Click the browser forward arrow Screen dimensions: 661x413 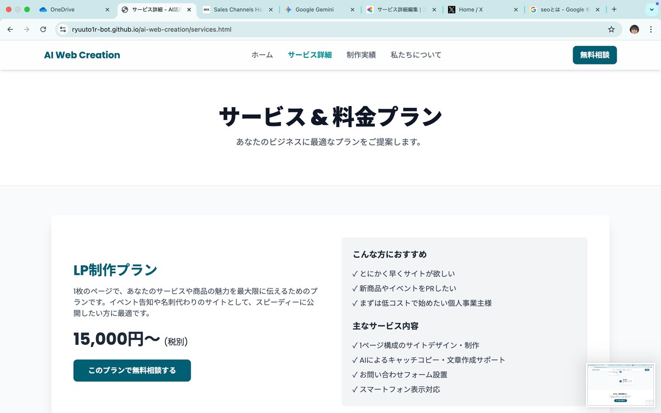coord(27,29)
